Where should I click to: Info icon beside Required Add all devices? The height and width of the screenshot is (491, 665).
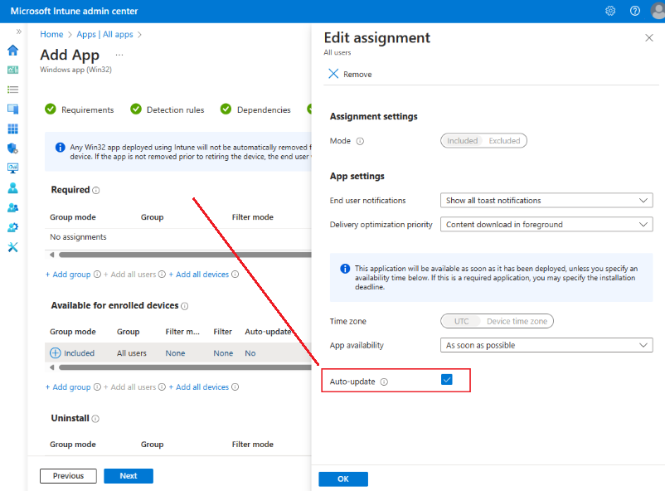pos(235,275)
